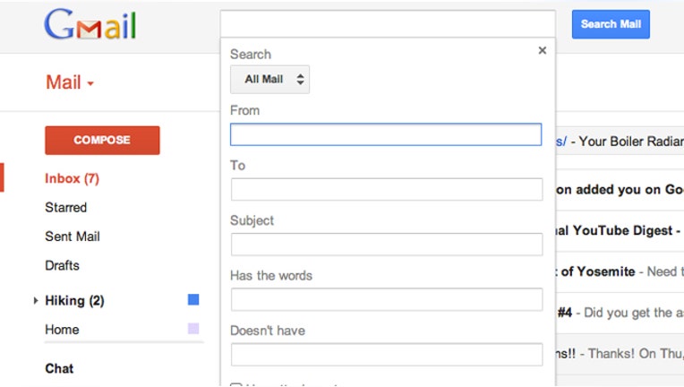Click the Gmail logo
The image size is (684, 387).
click(90, 24)
